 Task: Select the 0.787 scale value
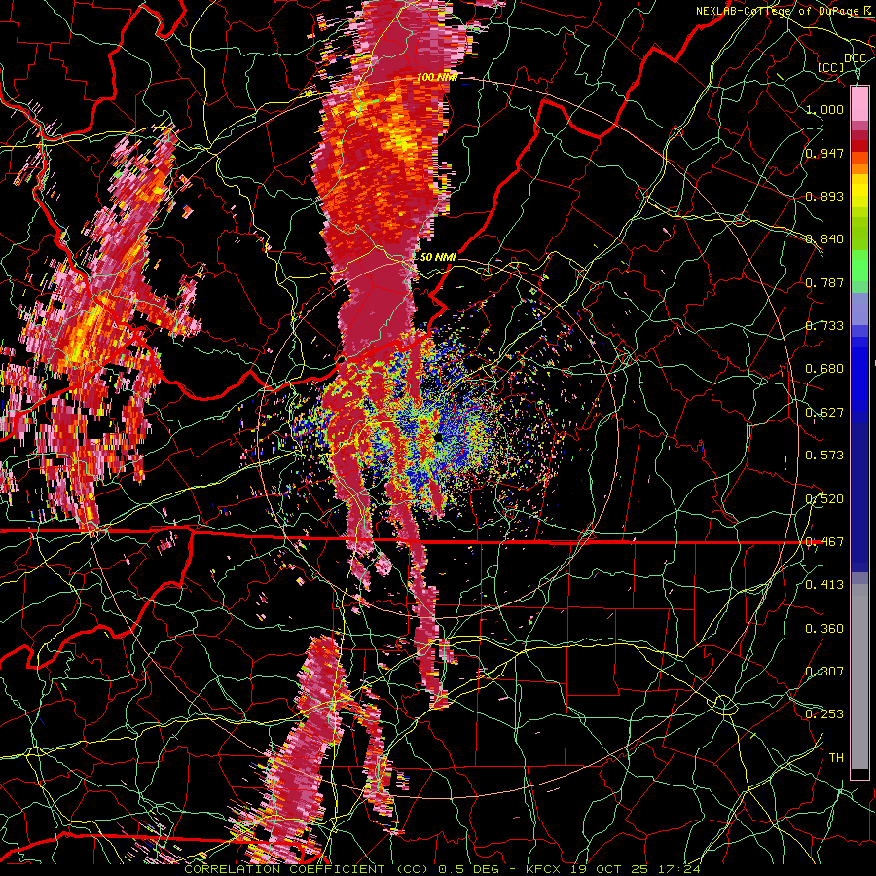point(824,282)
